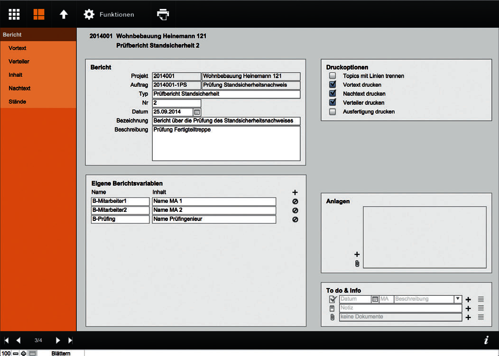This screenshot has width=499, height=356.
Task: Go to the next record arrow
Action: tap(57, 340)
